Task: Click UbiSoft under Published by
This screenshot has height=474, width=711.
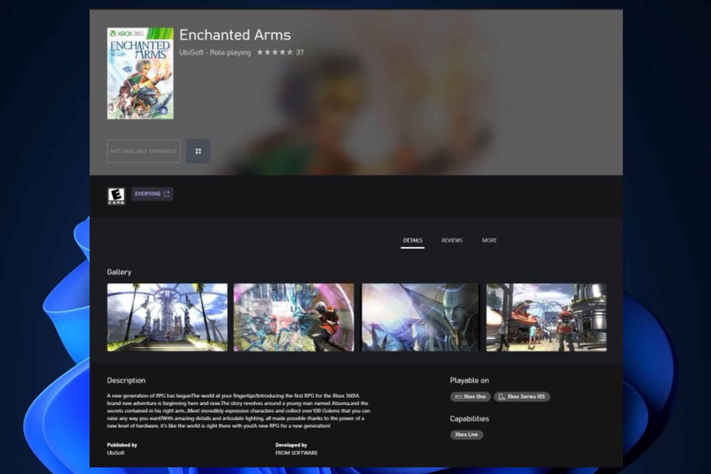Action: pyautogui.click(x=116, y=453)
